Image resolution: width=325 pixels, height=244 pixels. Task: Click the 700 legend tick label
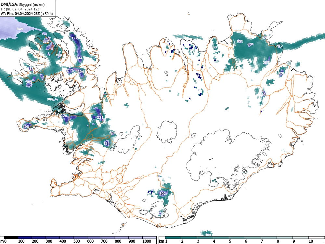coord(104,241)
